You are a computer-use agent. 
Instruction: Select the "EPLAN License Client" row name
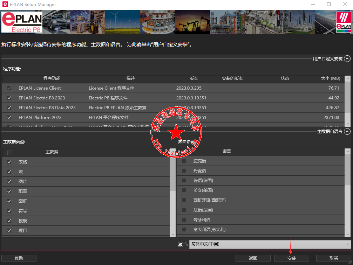40,88
